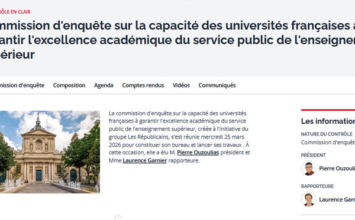Open the Agenda tab

click(x=104, y=85)
